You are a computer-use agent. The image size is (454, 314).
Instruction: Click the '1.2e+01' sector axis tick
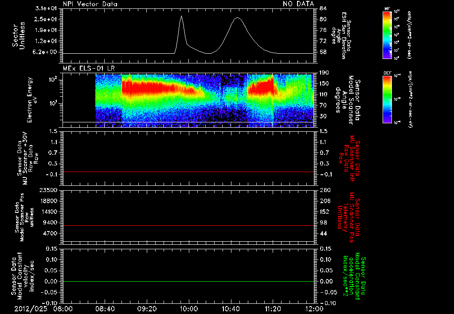46,41
